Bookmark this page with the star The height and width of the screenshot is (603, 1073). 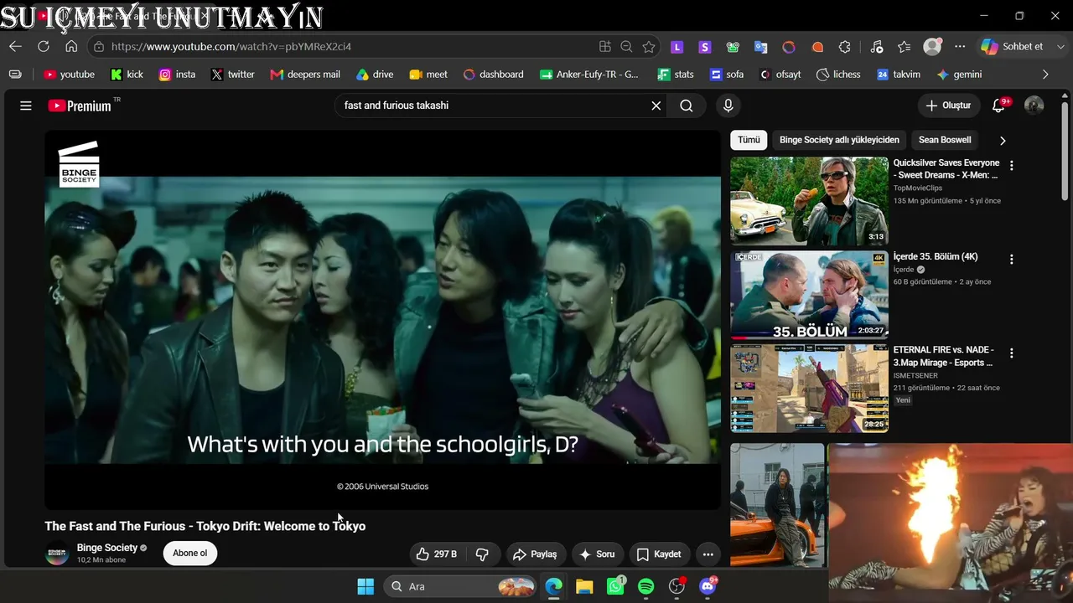[x=649, y=47]
